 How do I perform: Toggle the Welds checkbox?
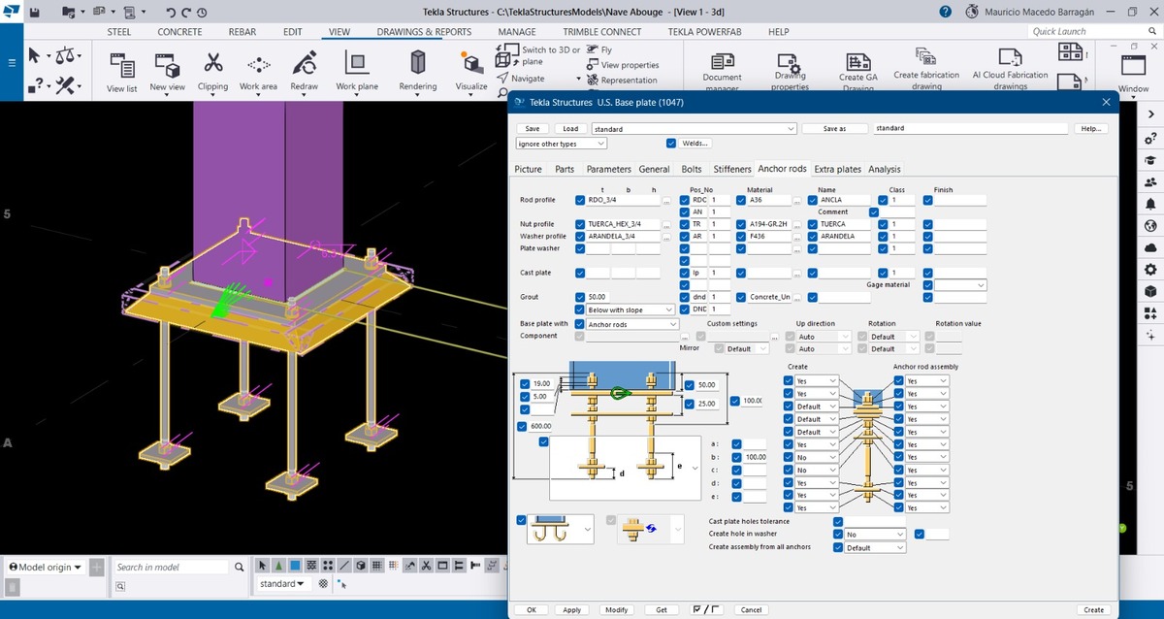tap(671, 144)
